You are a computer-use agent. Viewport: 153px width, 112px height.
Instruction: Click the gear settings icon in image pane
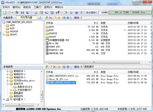click(68, 18)
